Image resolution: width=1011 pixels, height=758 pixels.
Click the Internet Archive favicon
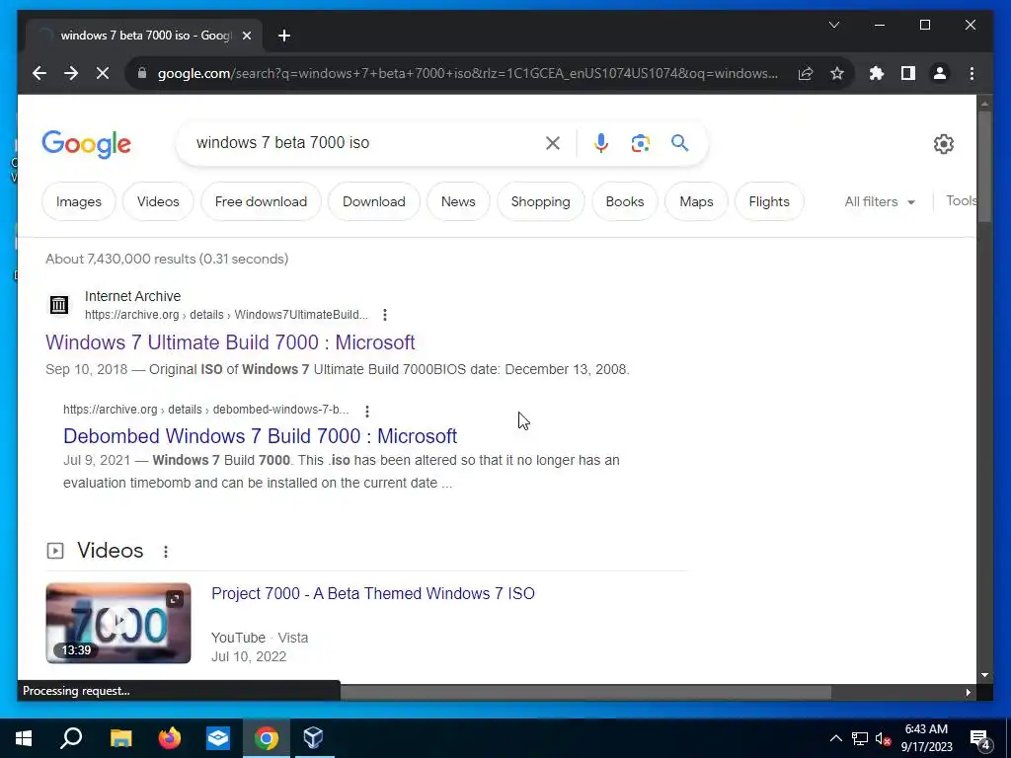59,305
